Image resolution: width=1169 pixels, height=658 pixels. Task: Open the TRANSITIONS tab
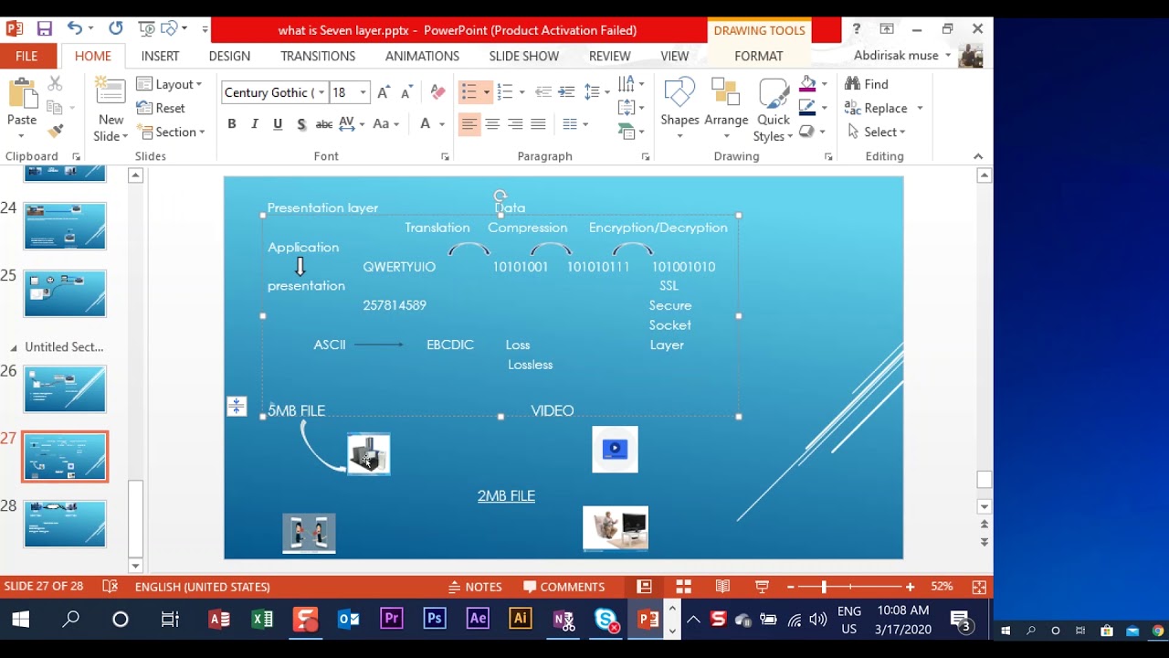[318, 56]
